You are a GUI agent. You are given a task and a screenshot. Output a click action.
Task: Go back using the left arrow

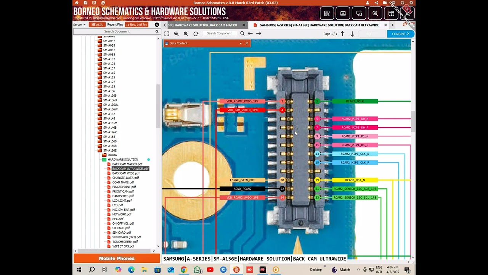pos(250,34)
